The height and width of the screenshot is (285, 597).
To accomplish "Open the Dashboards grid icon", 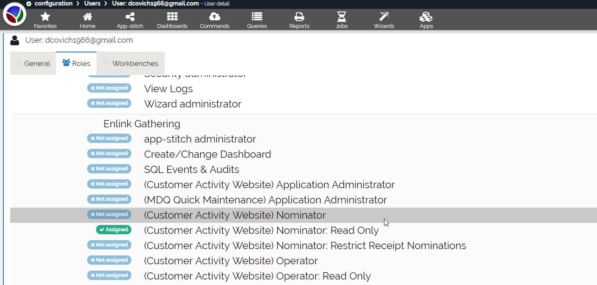I will coord(172,17).
